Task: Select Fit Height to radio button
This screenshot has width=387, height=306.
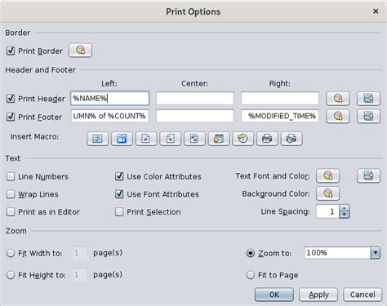Action: pos(11,275)
